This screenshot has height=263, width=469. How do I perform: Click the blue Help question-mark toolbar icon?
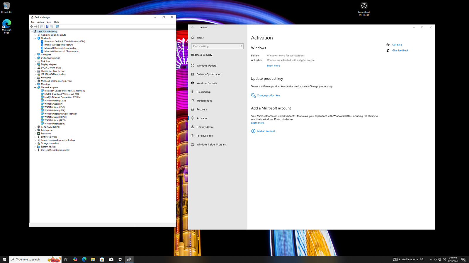point(47,27)
